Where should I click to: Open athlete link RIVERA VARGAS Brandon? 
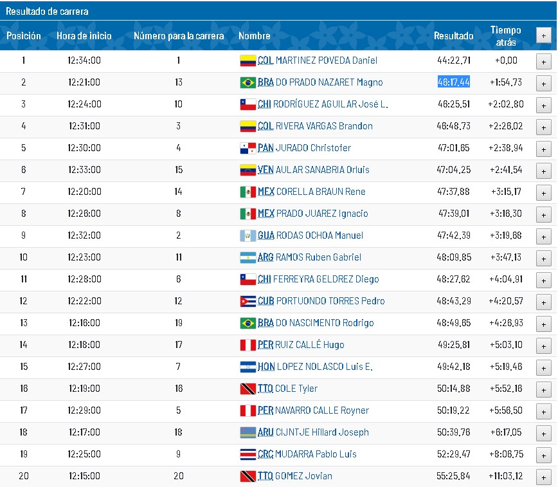[x=324, y=126]
